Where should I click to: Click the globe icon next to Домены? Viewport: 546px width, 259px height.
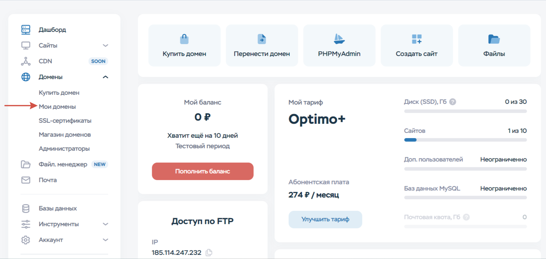26,77
